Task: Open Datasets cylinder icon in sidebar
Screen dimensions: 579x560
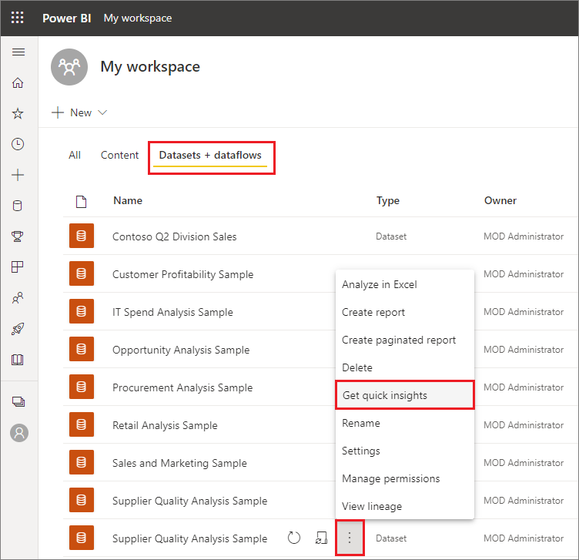Action: coord(18,206)
